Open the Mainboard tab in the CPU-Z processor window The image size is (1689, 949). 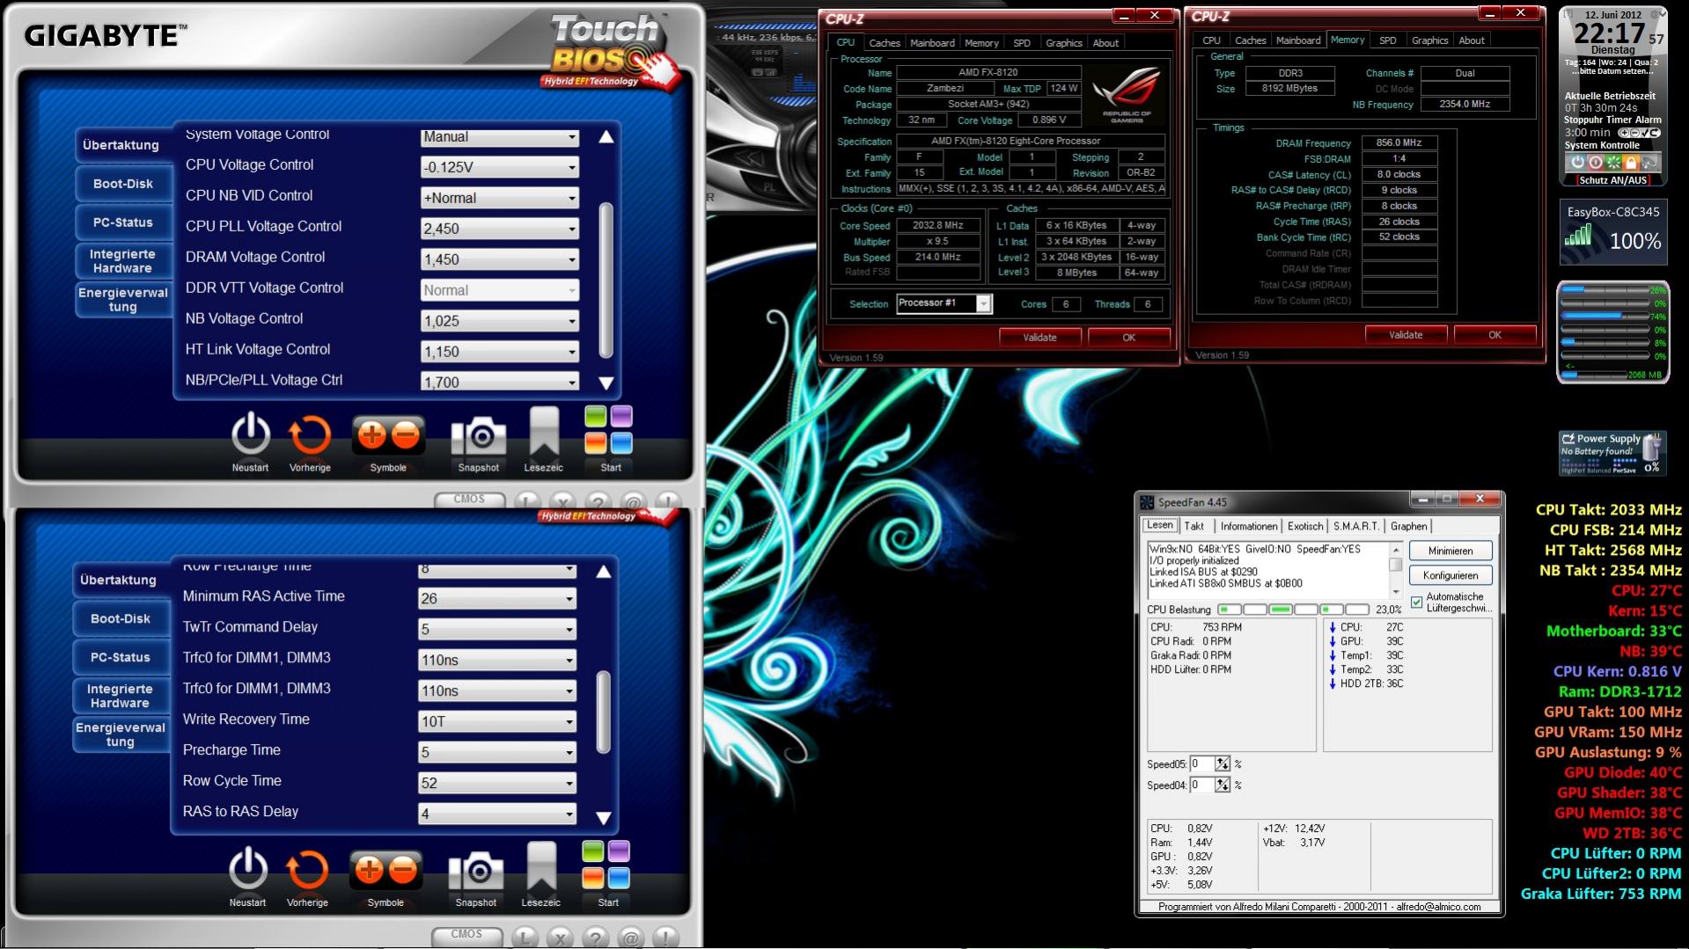pyautogui.click(x=932, y=43)
